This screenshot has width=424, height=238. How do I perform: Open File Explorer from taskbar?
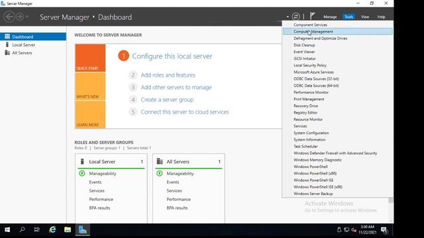tap(68, 229)
